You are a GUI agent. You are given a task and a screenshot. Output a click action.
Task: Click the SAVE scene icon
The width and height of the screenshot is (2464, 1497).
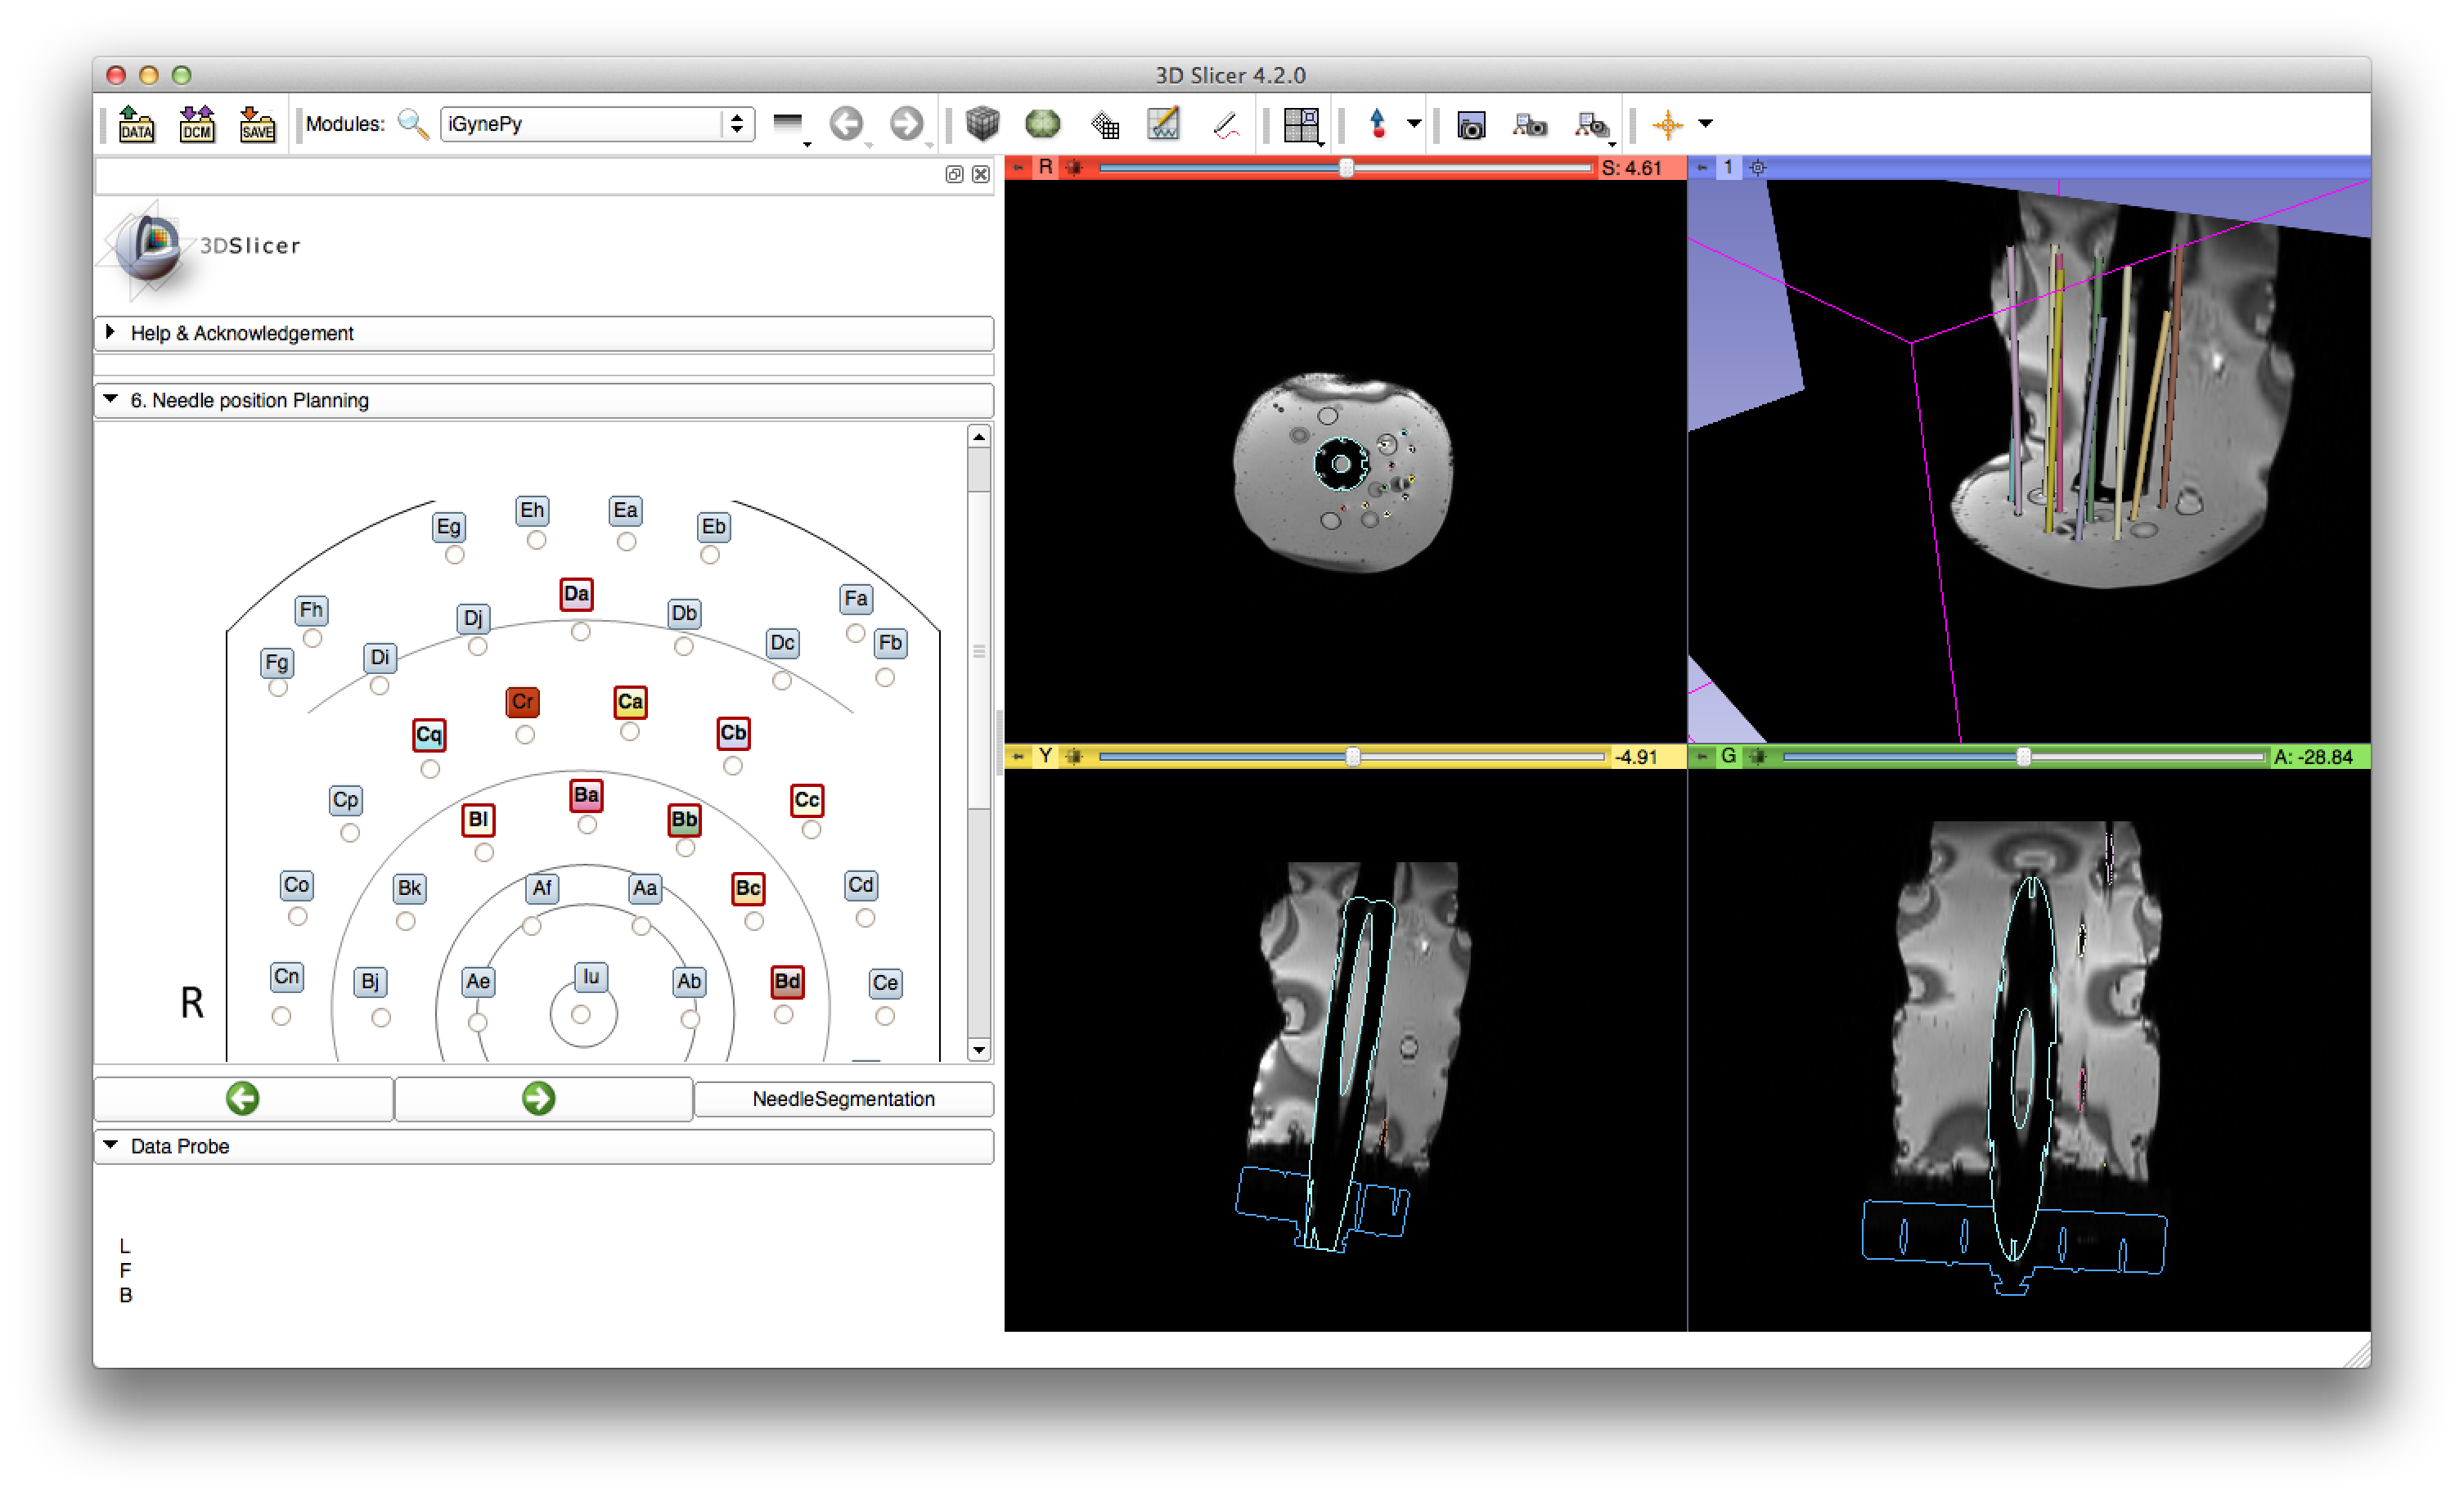pos(257,124)
